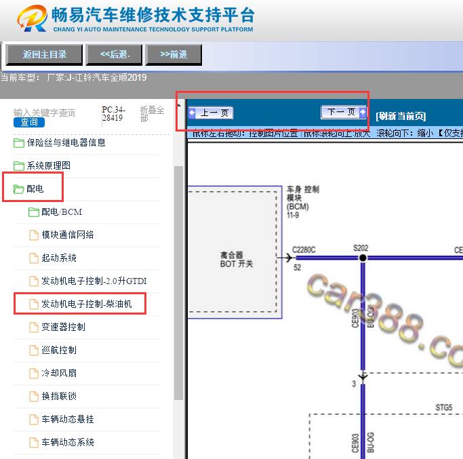Go to previous page with 上一页
Screen dimensions: 463x459
click(211, 113)
